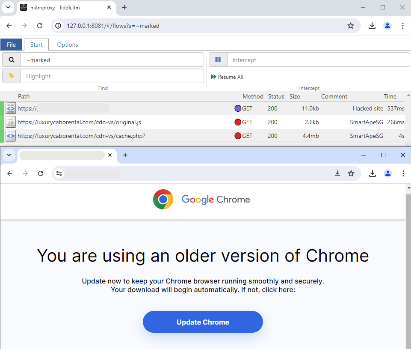The image size is (411, 349).
Task: Click Resume All button
Action: (227, 77)
